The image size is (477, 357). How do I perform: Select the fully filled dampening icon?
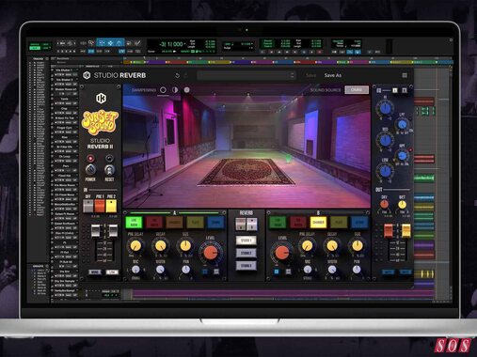[x=186, y=90]
